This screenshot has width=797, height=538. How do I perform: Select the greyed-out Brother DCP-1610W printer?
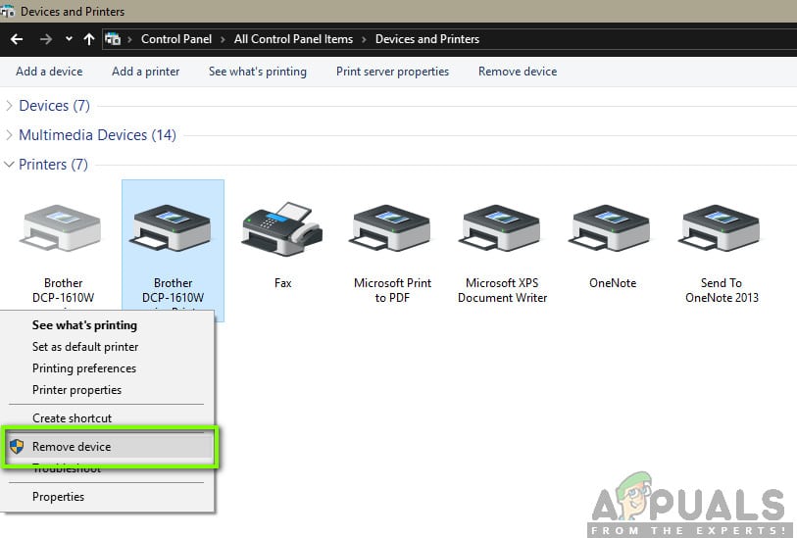[x=63, y=228]
